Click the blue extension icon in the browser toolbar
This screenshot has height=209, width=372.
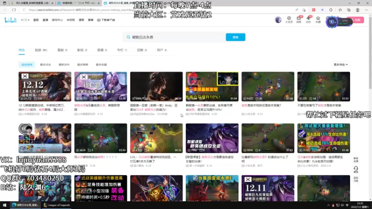click(x=322, y=10)
